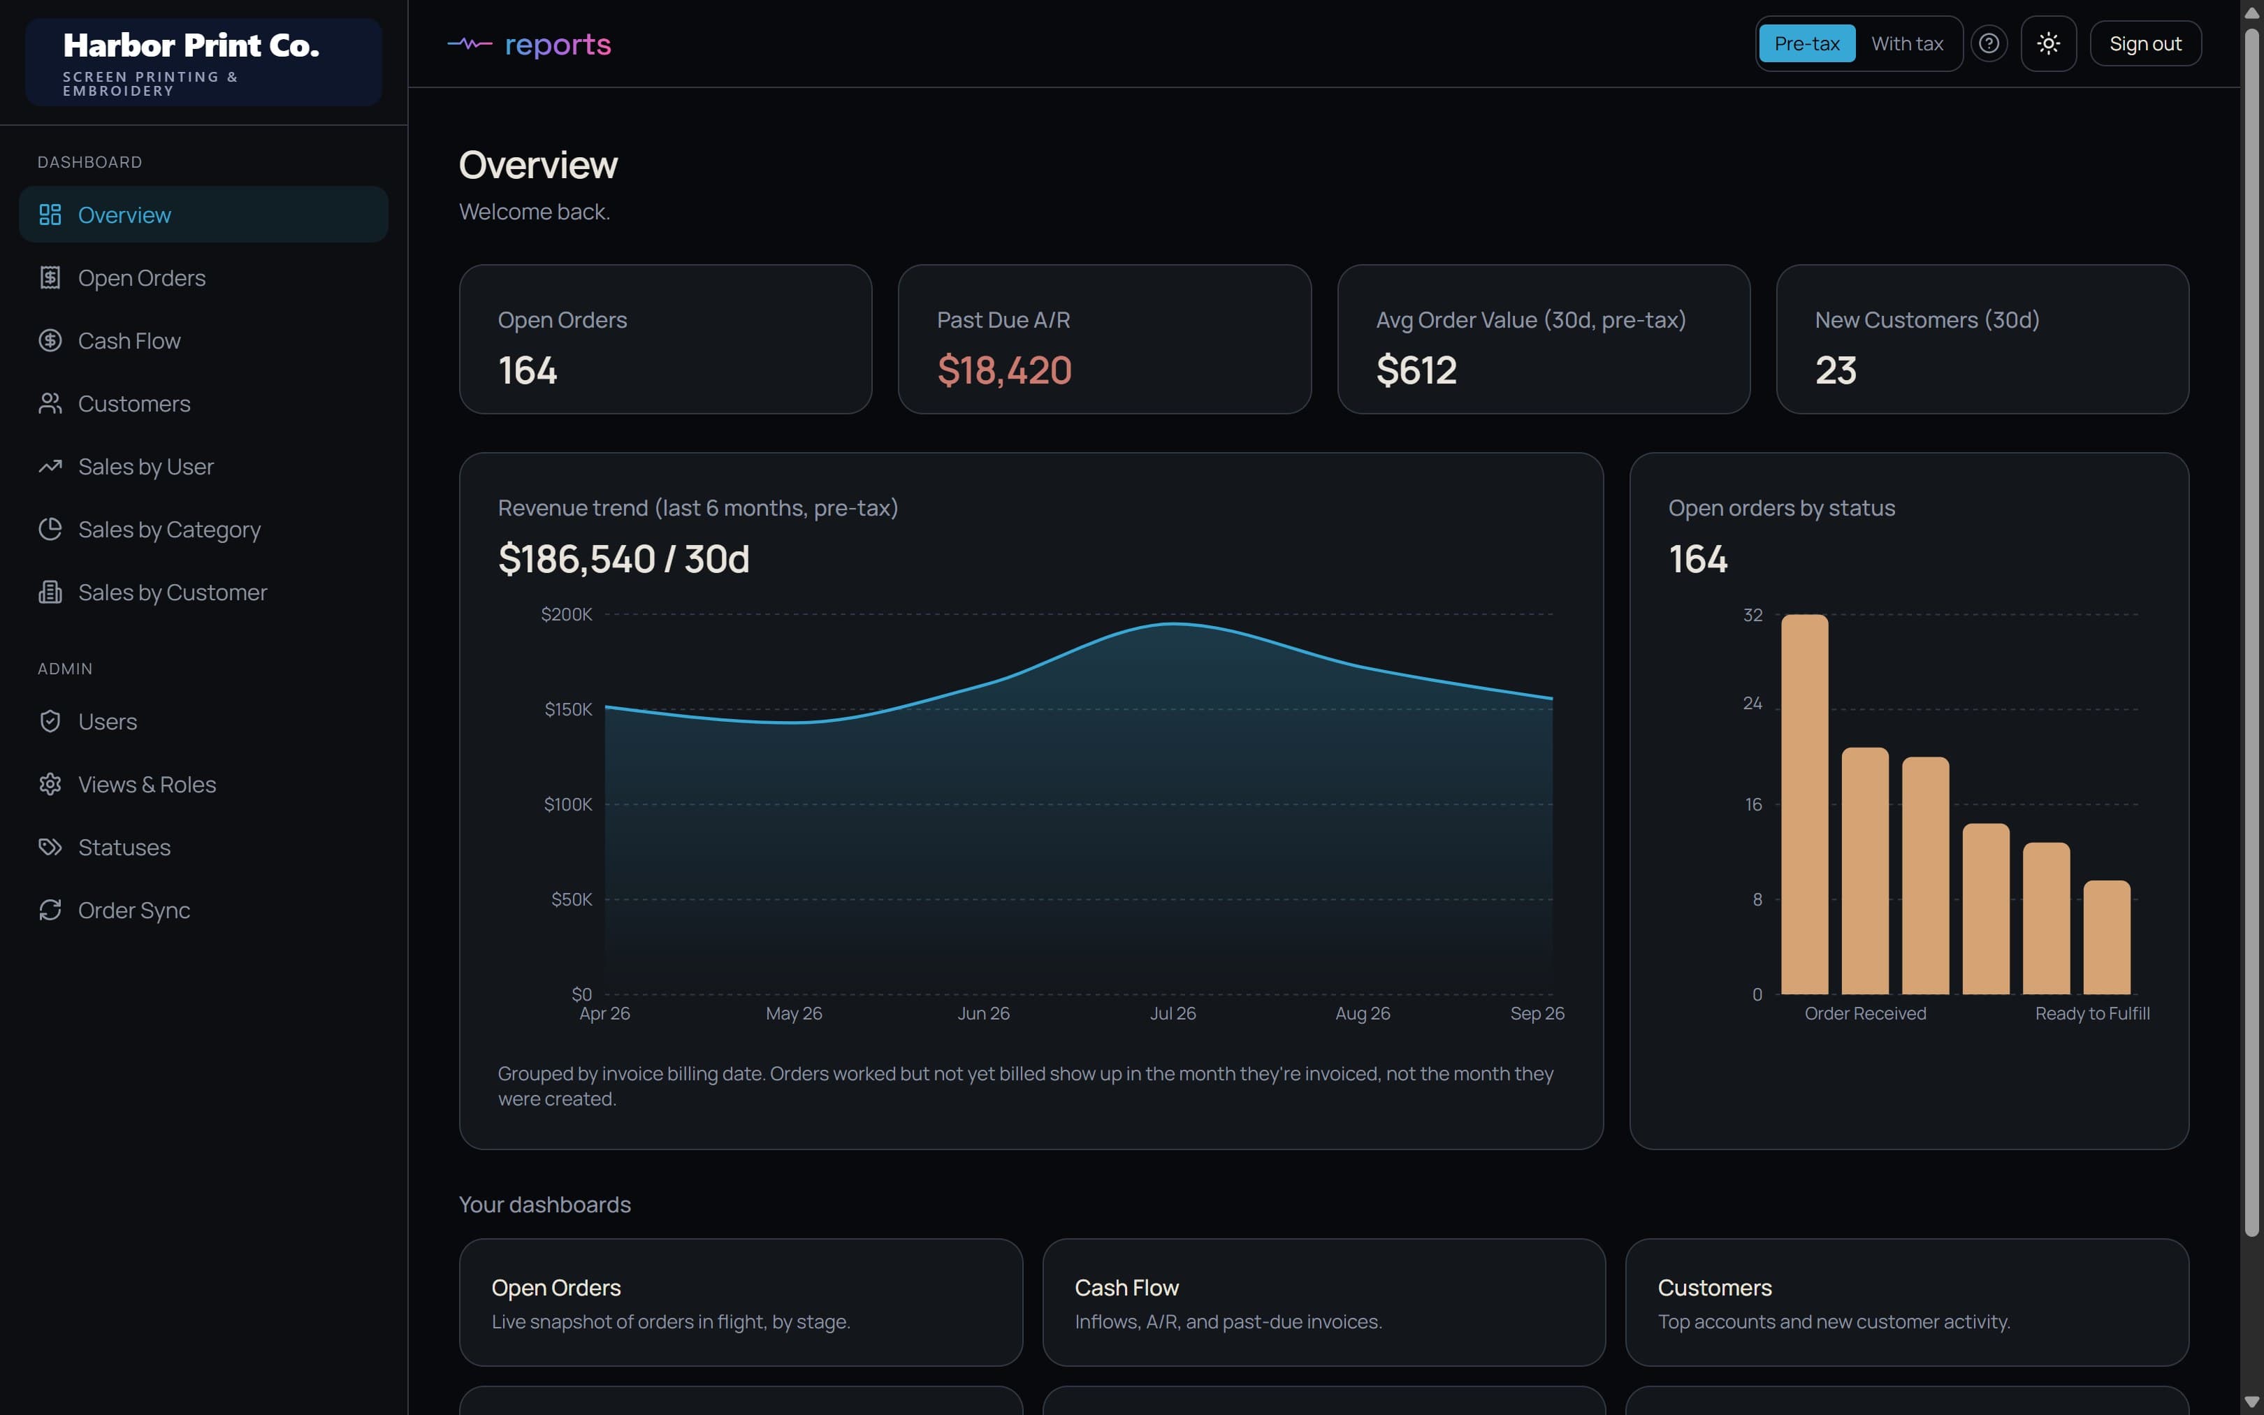Click 'Order Received' axis label
The height and width of the screenshot is (1415, 2264).
point(1864,1013)
